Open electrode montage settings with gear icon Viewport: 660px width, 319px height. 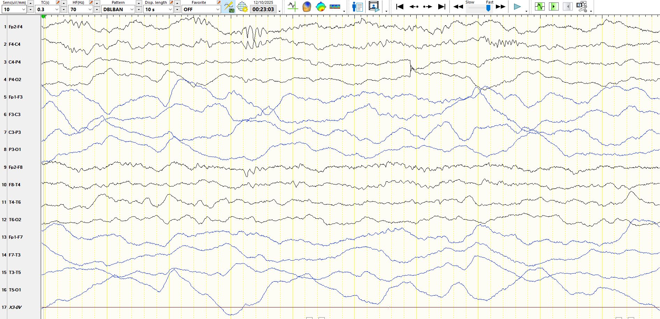point(242,7)
